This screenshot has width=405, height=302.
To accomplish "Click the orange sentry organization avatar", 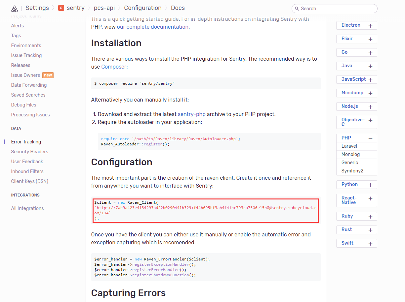I will click(x=61, y=8).
